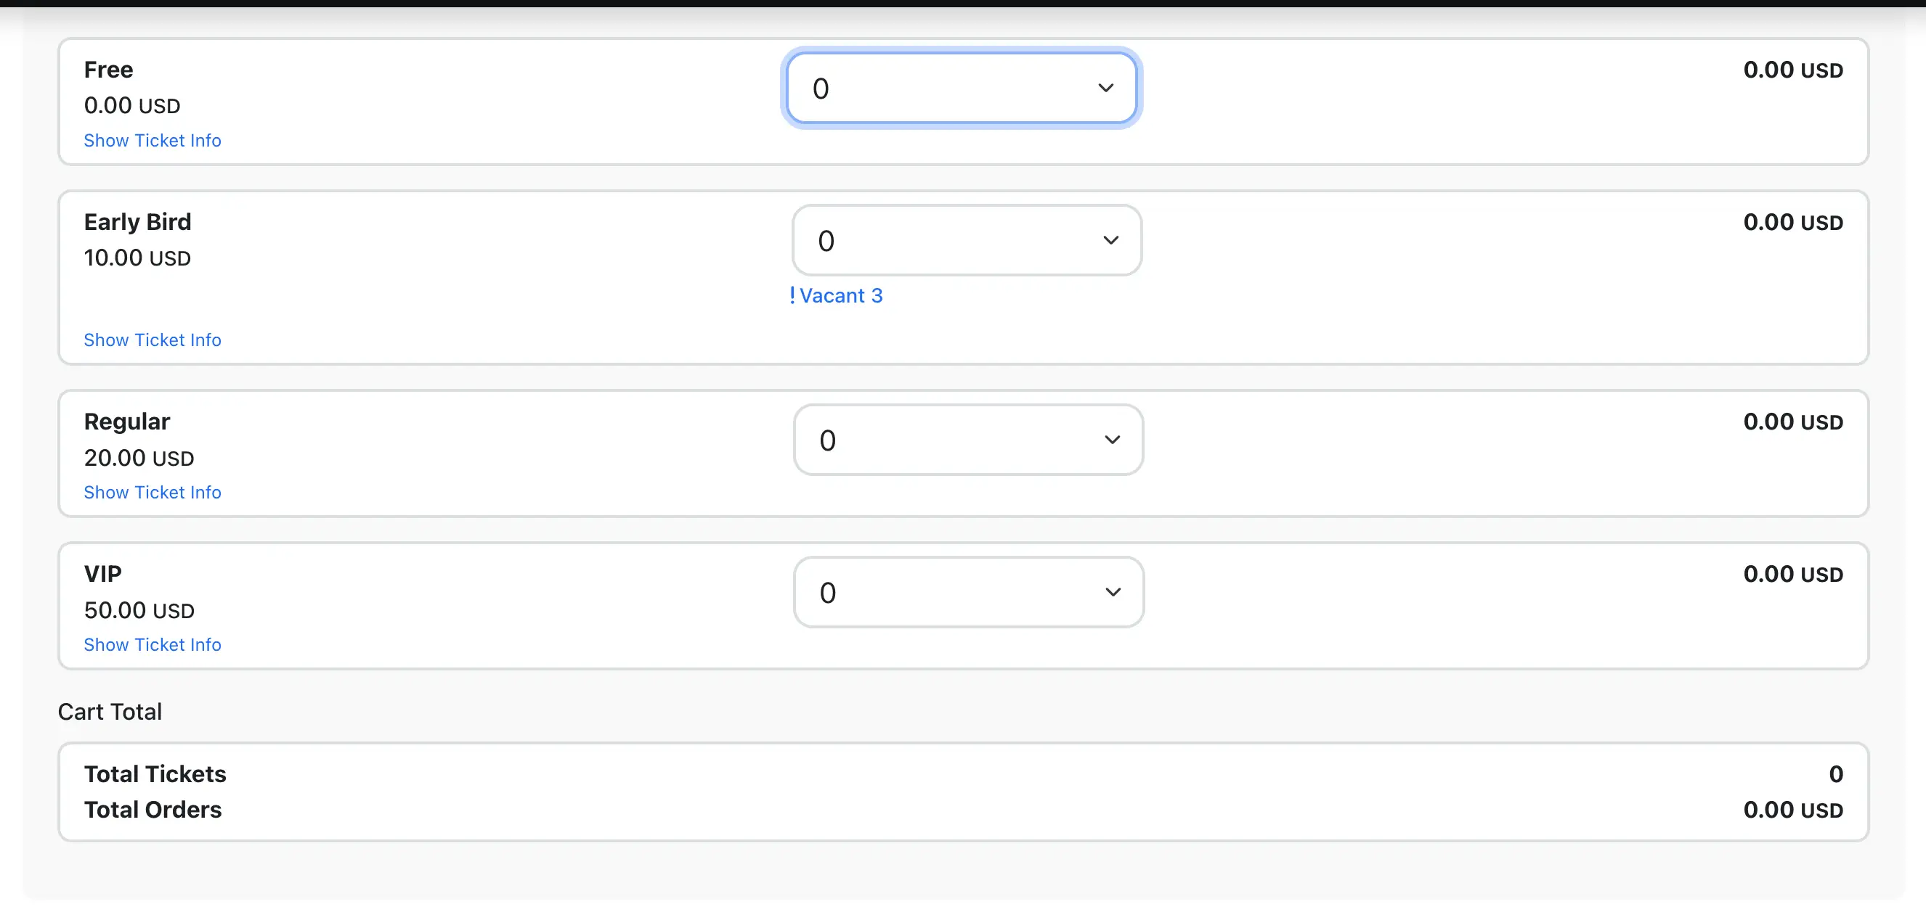Open the Free ticket quantity dropdown
The width and height of the screenshot is (1926, 920).
(961, 88)
